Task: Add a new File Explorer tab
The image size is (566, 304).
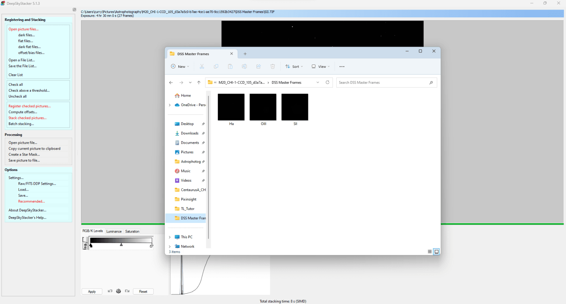Action: point(245,54)
